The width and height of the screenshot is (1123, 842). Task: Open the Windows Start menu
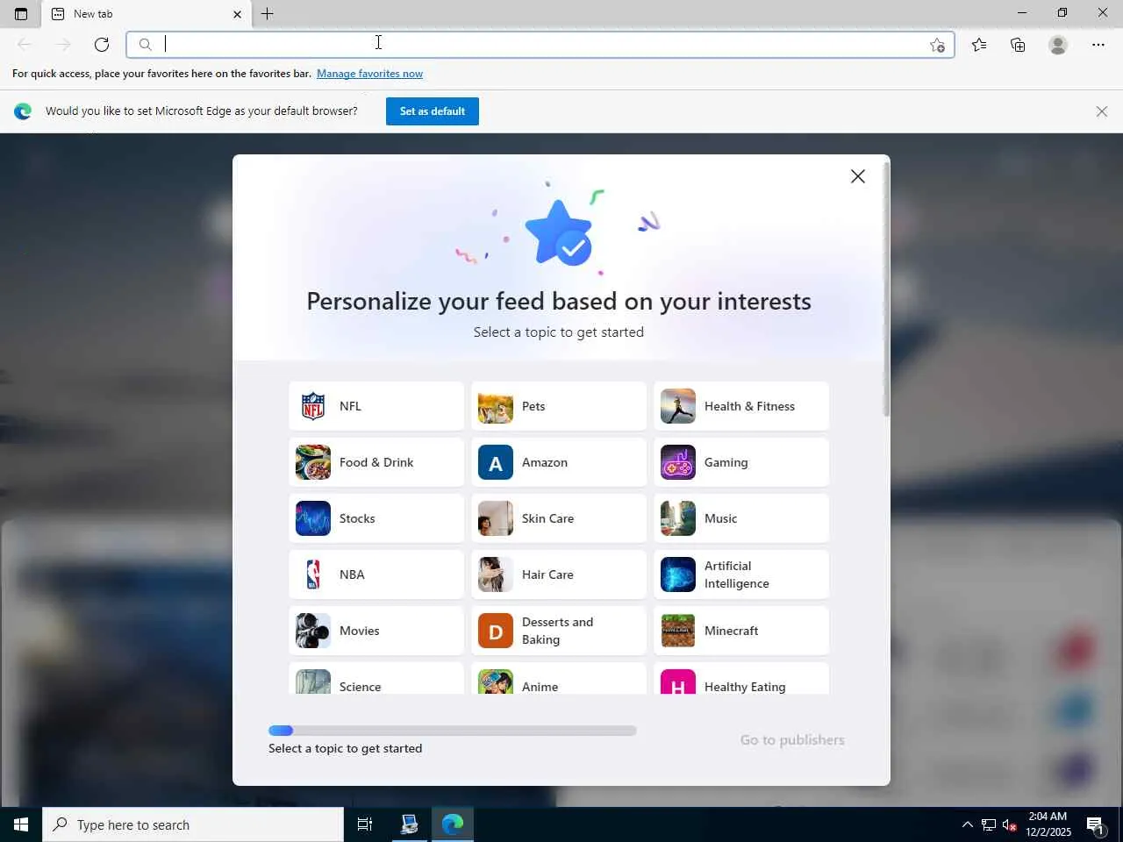coord(21,824)
